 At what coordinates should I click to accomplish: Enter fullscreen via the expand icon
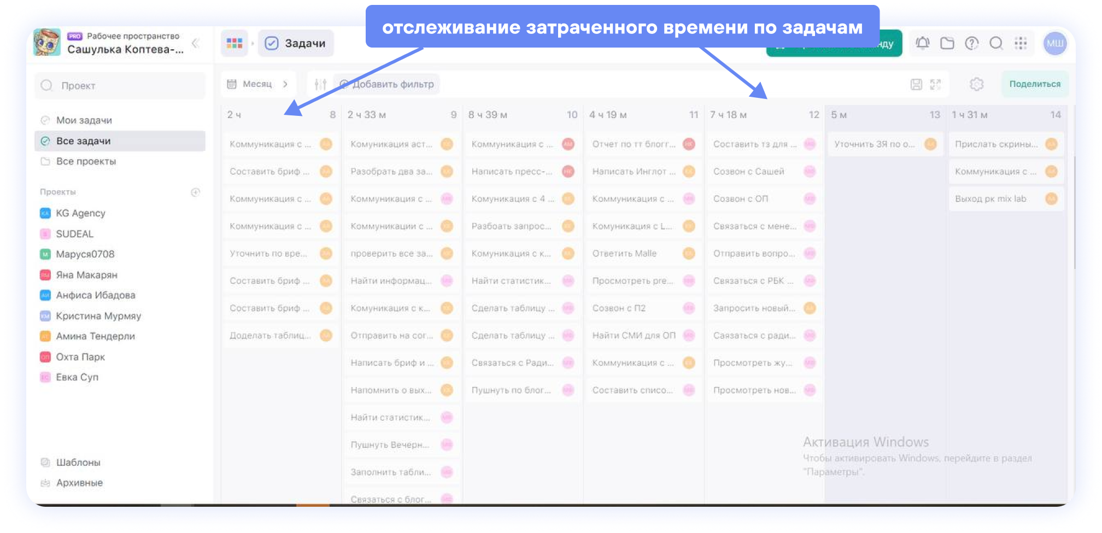[936, 84]
